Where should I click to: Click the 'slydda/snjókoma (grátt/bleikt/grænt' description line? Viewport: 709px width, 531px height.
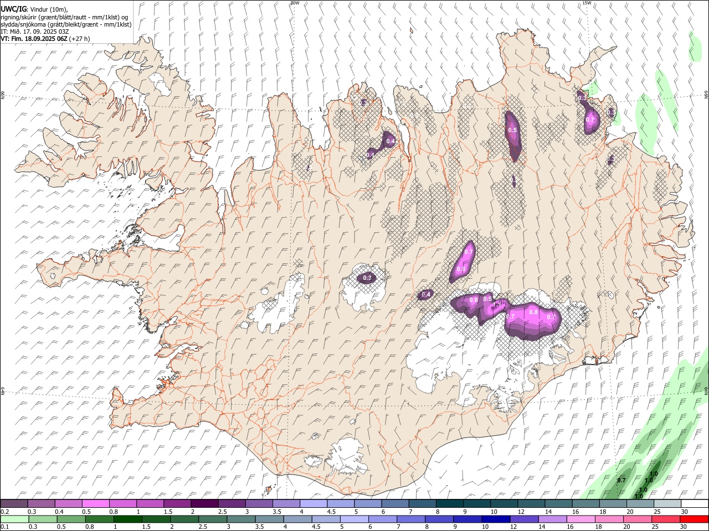pos(66,24)
